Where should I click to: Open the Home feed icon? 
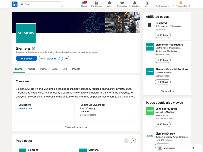pyautogui.click(x=84, y=3)
